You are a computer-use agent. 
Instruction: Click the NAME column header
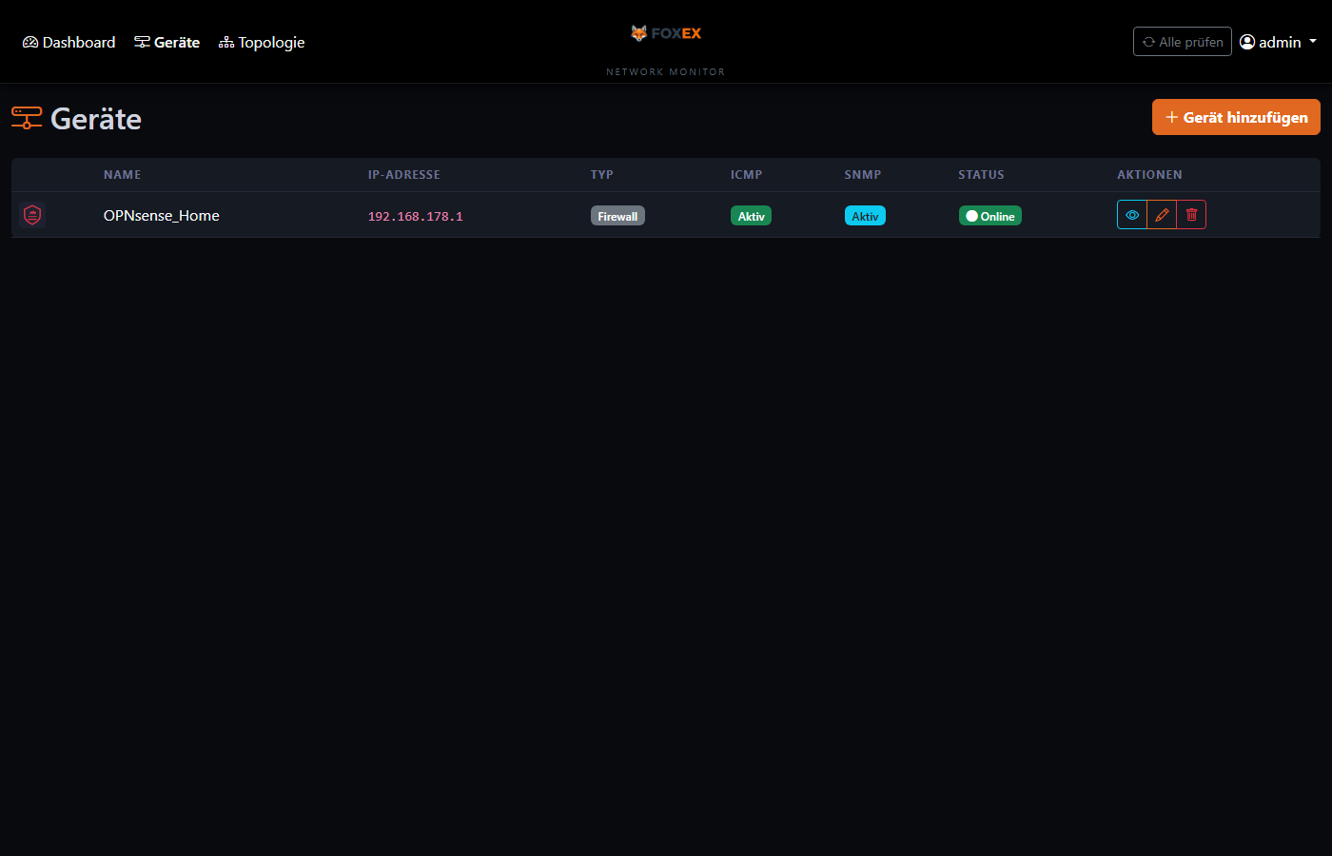(x=123, y=175)
